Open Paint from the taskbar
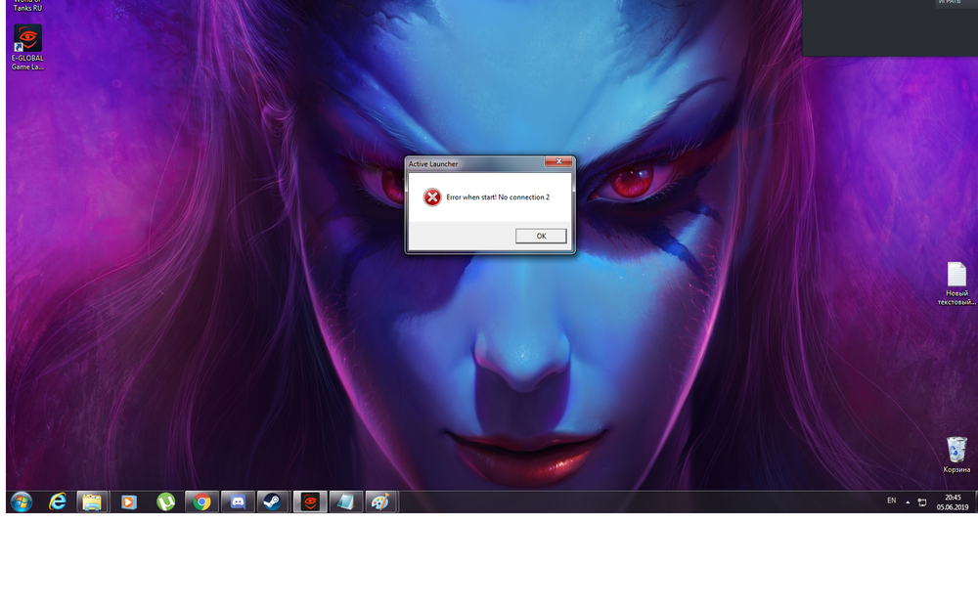 (381, 502)
